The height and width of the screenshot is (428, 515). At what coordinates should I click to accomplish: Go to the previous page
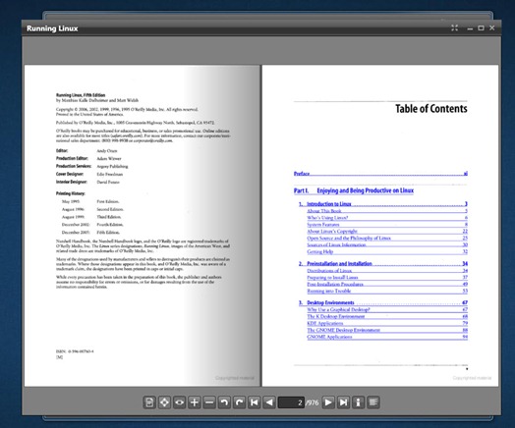click(269, 402)
